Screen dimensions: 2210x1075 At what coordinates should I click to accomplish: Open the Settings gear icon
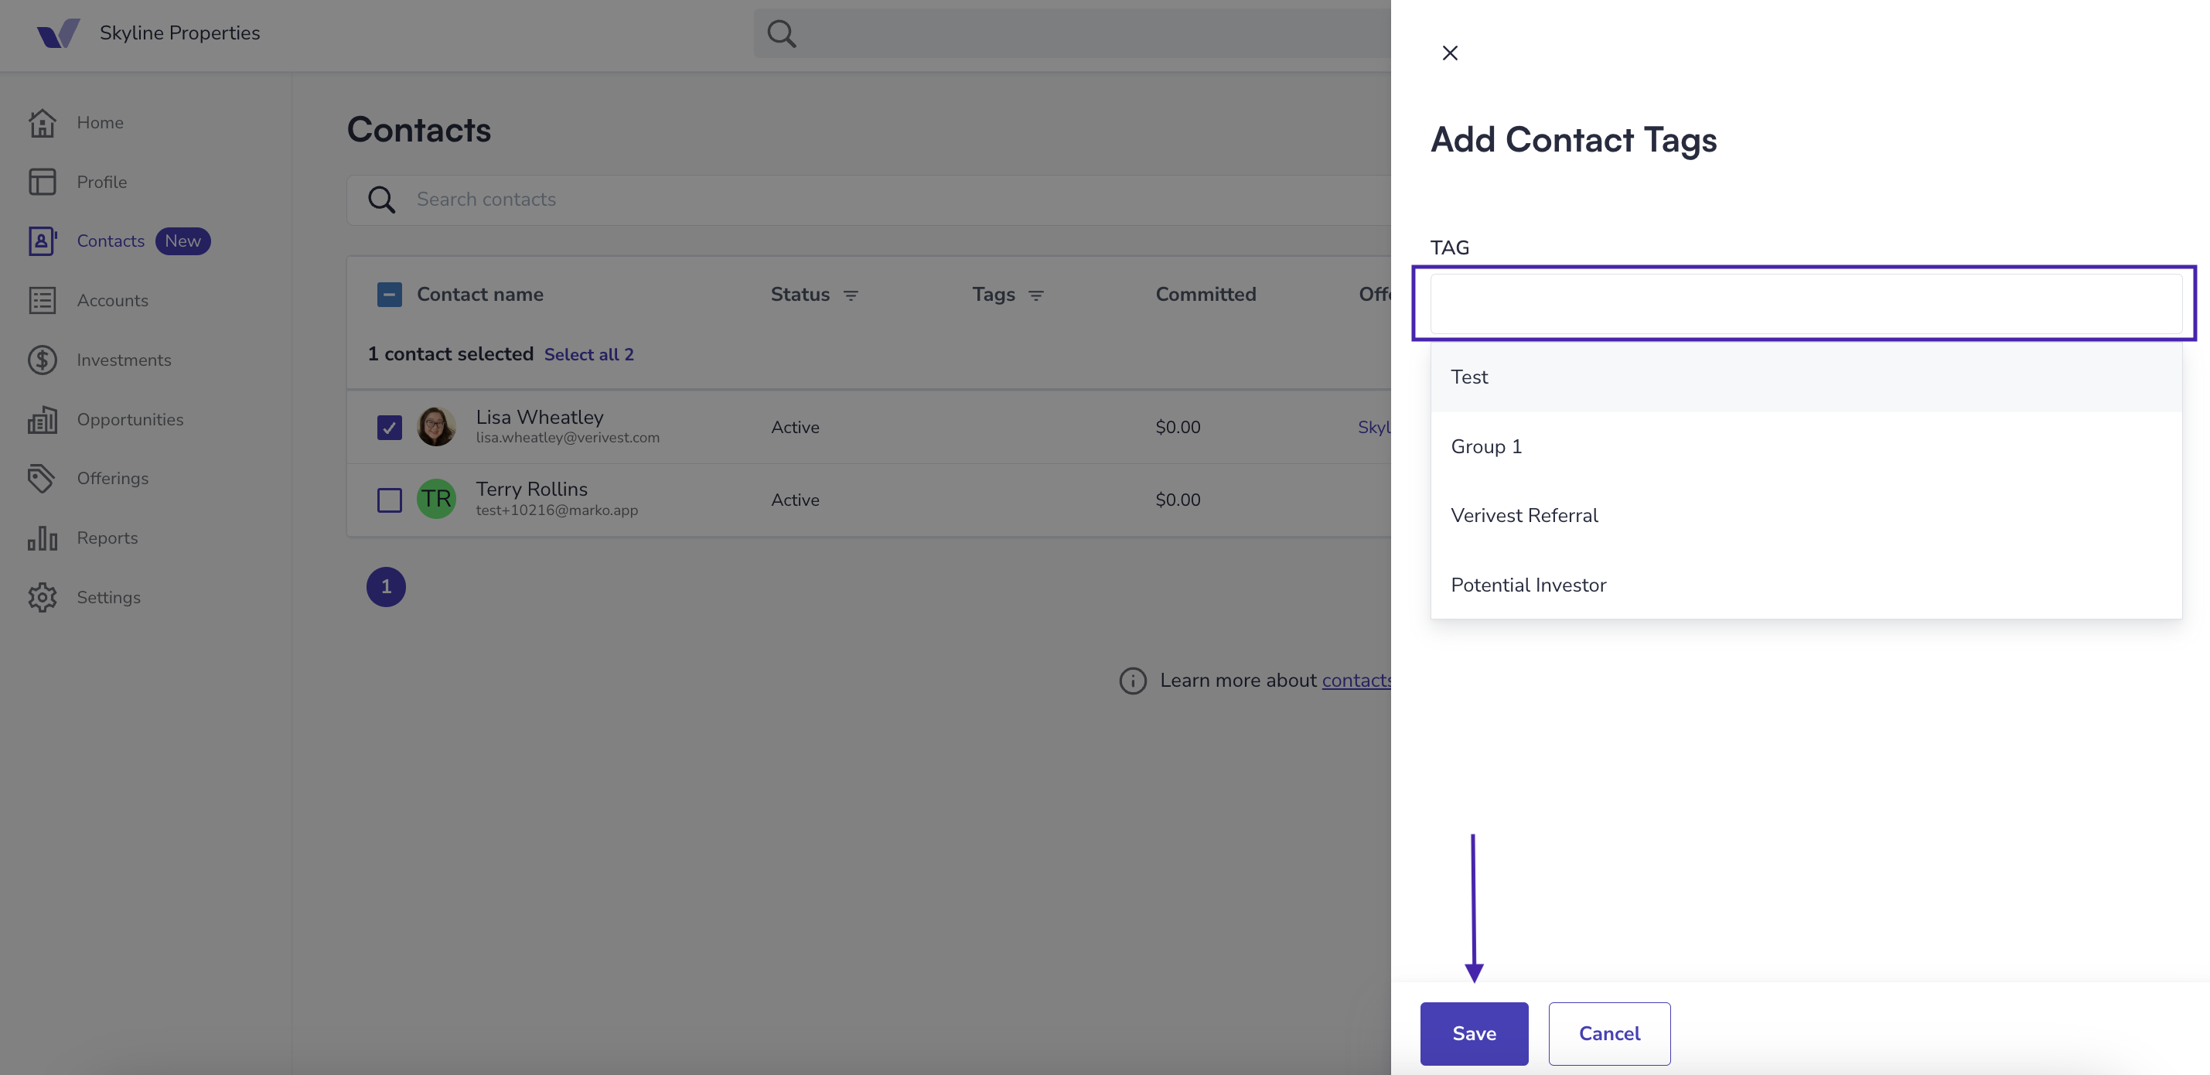click(x=42, y=597)
